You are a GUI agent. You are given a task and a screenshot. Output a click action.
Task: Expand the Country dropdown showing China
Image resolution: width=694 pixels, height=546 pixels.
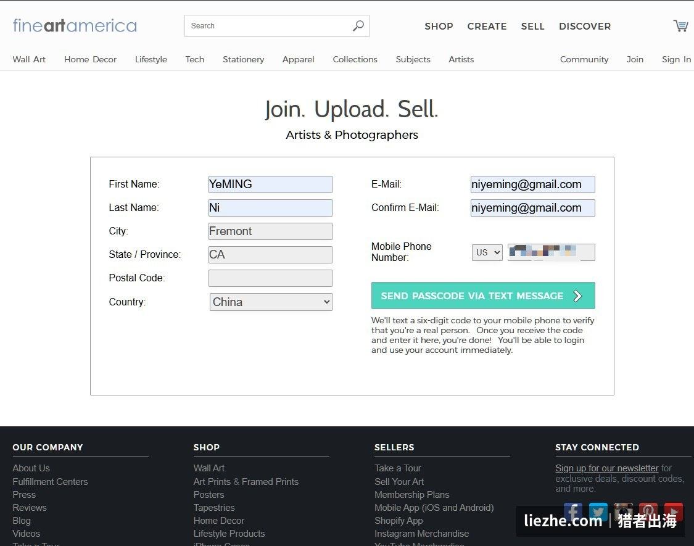[271, 302]
